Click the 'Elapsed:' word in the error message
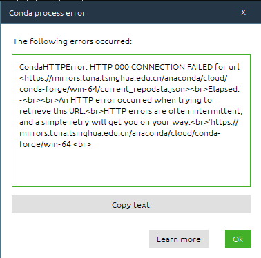This screenshot has height=258, width=261. [224, 89]
